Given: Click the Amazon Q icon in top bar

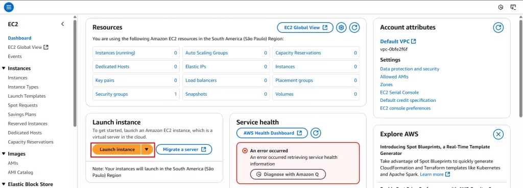Looking at the screenshot, I should [x=501, y=7].
